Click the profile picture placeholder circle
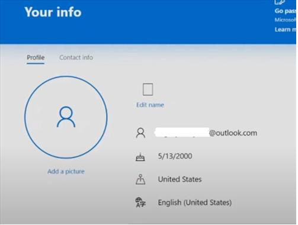298x225 pixels. pos(66,117)
